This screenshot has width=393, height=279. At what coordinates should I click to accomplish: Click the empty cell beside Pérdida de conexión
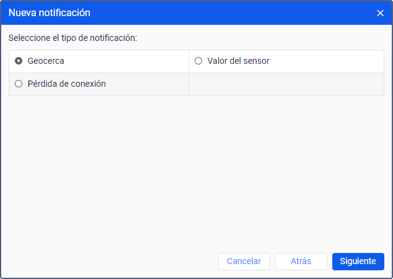click(x=286, y=84)
